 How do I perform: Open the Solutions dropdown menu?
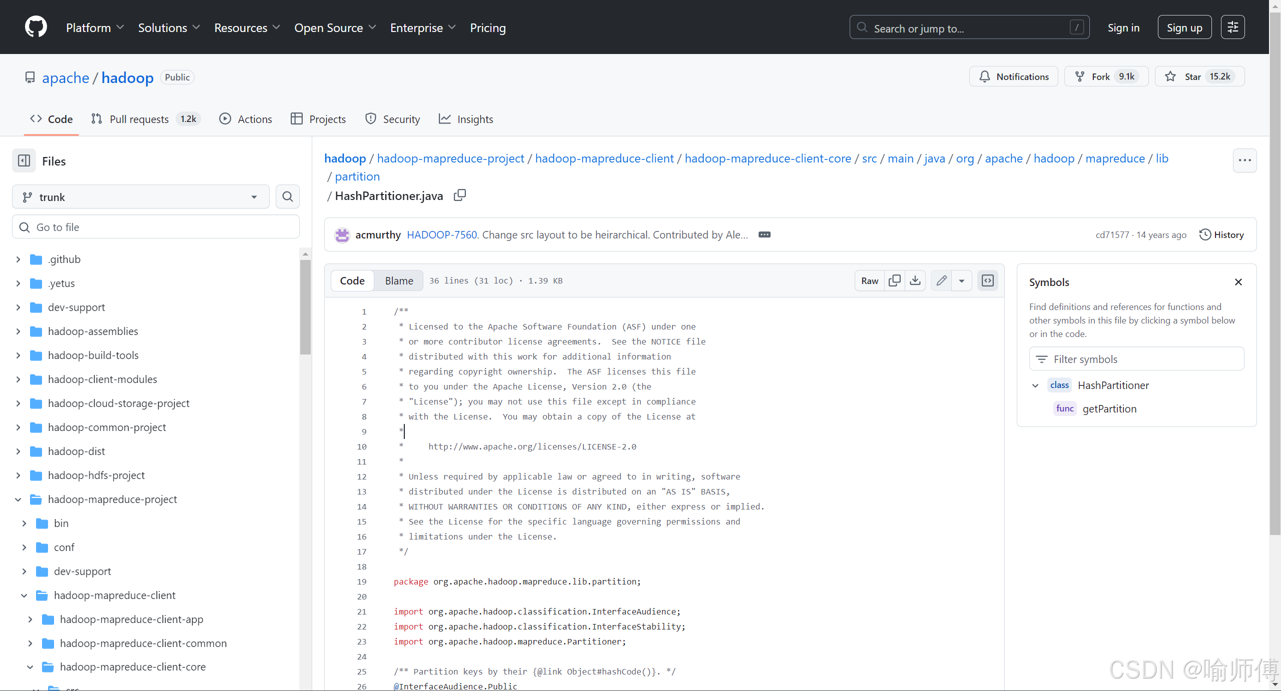[169, 27]
